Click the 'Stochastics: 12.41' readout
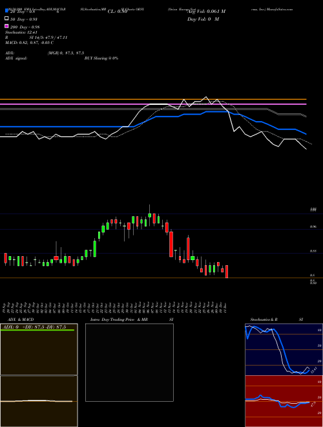 click(x=21, y=32)
